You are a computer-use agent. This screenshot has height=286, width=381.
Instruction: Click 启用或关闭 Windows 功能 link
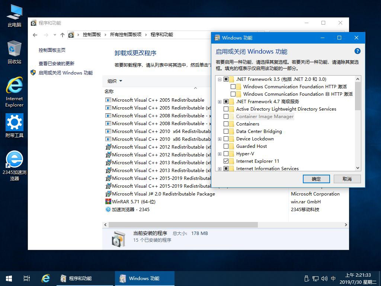click(x=65, y=73)
